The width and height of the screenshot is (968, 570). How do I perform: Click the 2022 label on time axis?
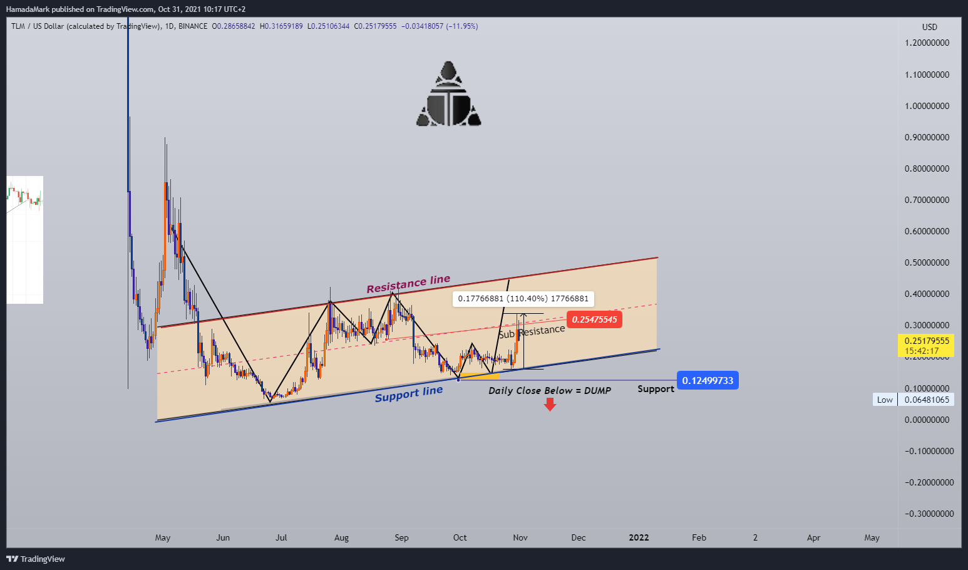(639, 537)
